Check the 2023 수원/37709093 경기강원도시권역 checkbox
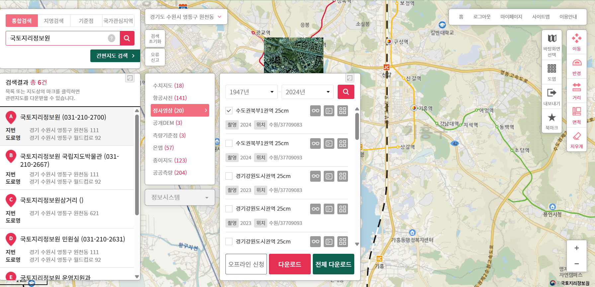Image resolution: width=595 pixels, height=287 pixels. click(229, 209)
